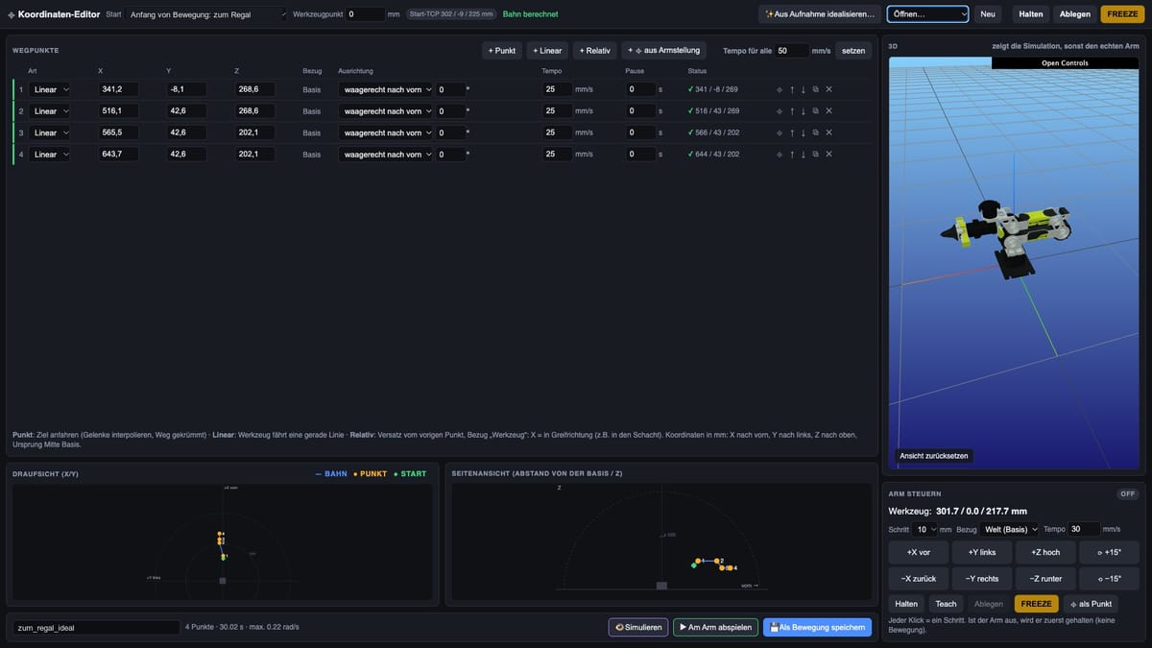Click the '−Z runter' jog button

[1044, 579]
